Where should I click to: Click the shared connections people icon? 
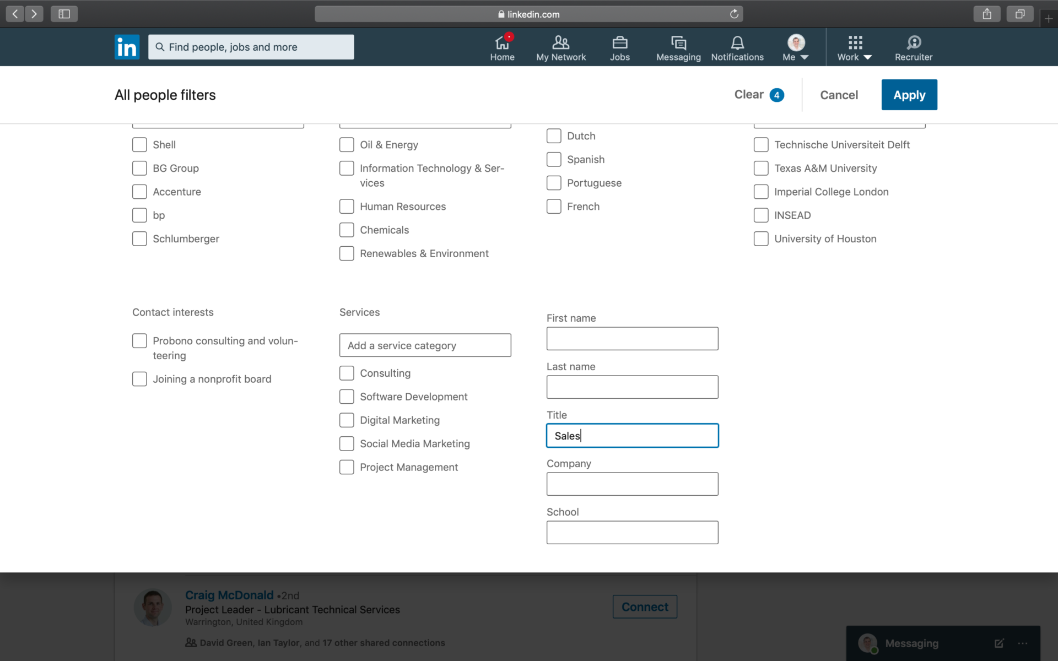coord(191,642)
